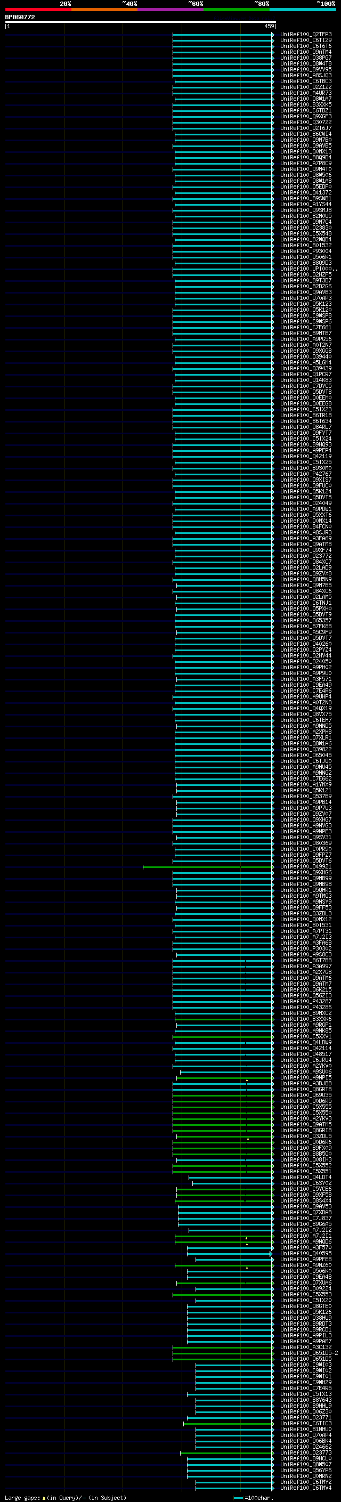Viewport: 341px width, 1502px height.
Task: Select hit UniRef100_Q506K1
Action: click(305, 257)
